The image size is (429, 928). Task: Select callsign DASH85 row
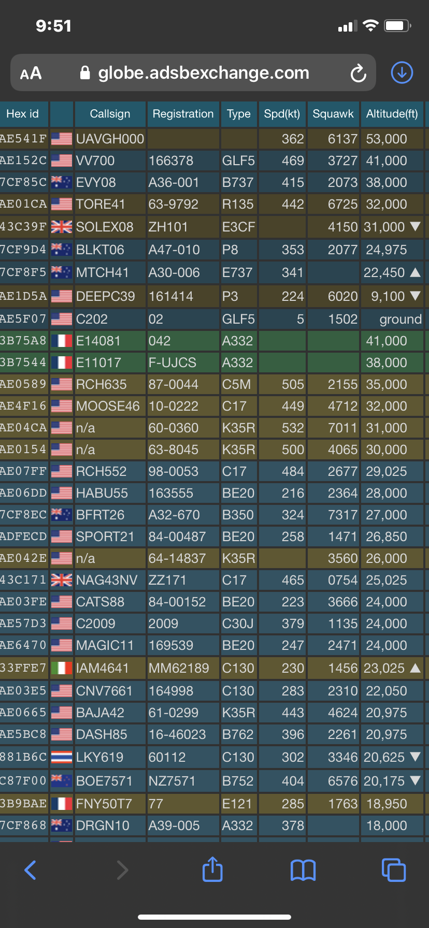pos(212,734)
